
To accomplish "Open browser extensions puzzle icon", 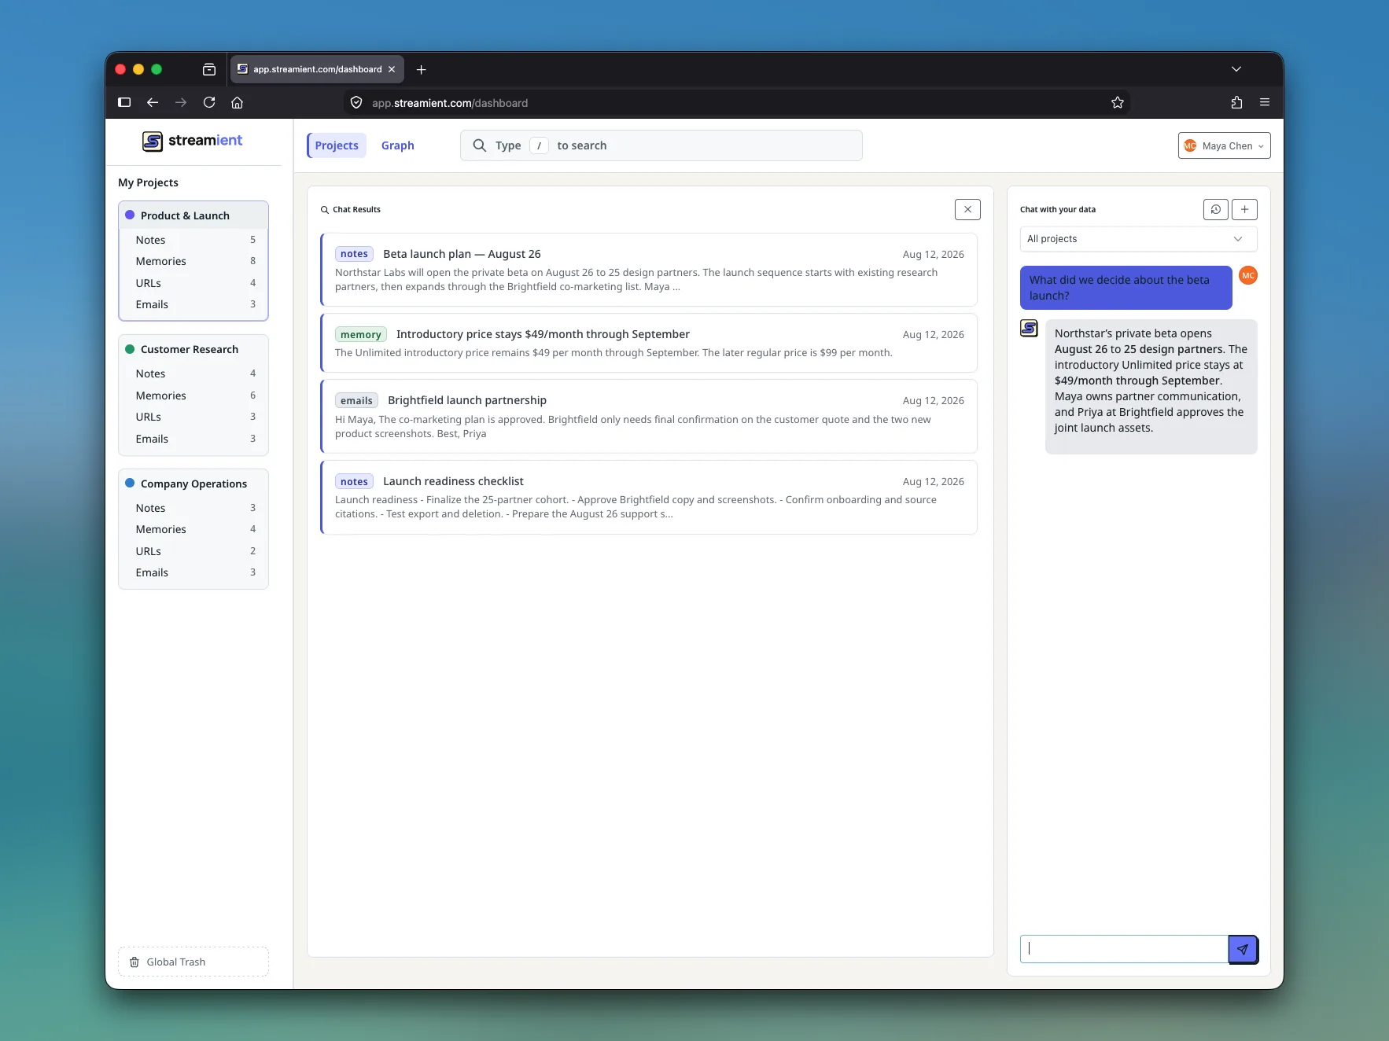I will [1236, 102].
